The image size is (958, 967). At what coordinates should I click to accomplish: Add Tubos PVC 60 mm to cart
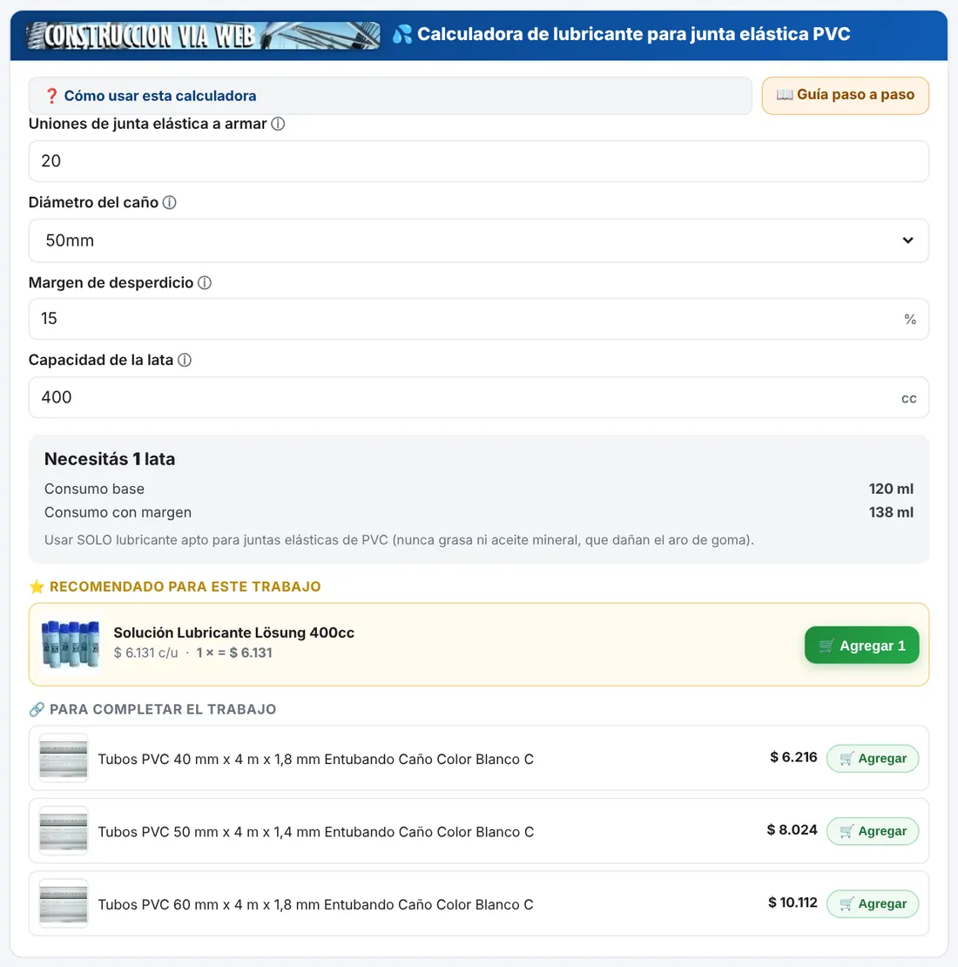(873, 904)
